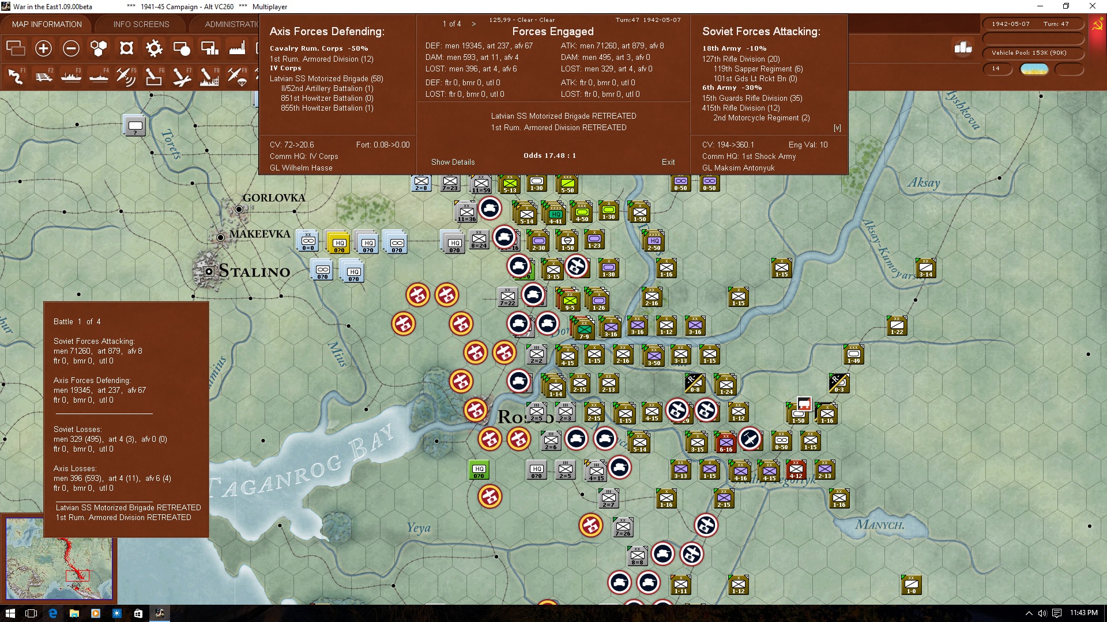Viewport: 1107px width, 622px height.
Task: Select the F2 rail movement mode
Action: coord(43,76)
